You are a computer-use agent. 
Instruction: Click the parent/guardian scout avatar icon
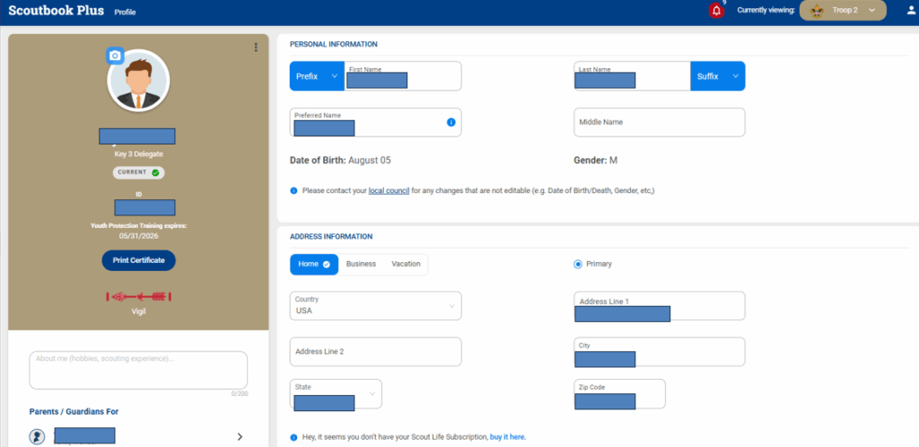pos(38,436)
